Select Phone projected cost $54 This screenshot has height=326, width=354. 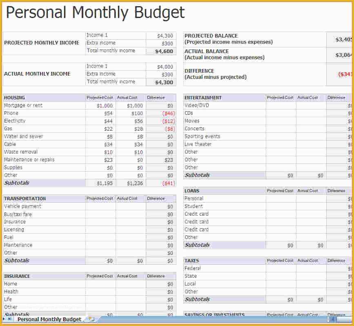point(100,113)
